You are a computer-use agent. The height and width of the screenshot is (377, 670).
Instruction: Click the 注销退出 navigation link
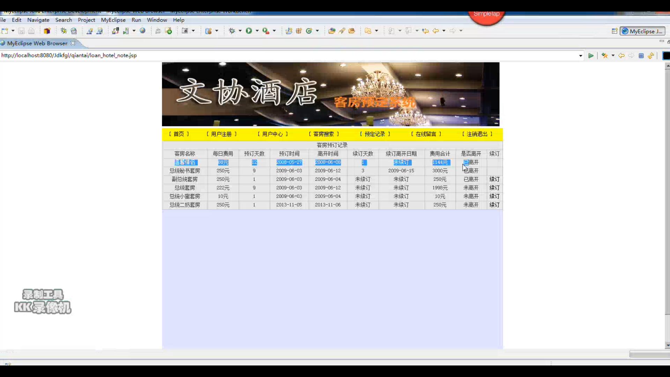tap(477, 134)
